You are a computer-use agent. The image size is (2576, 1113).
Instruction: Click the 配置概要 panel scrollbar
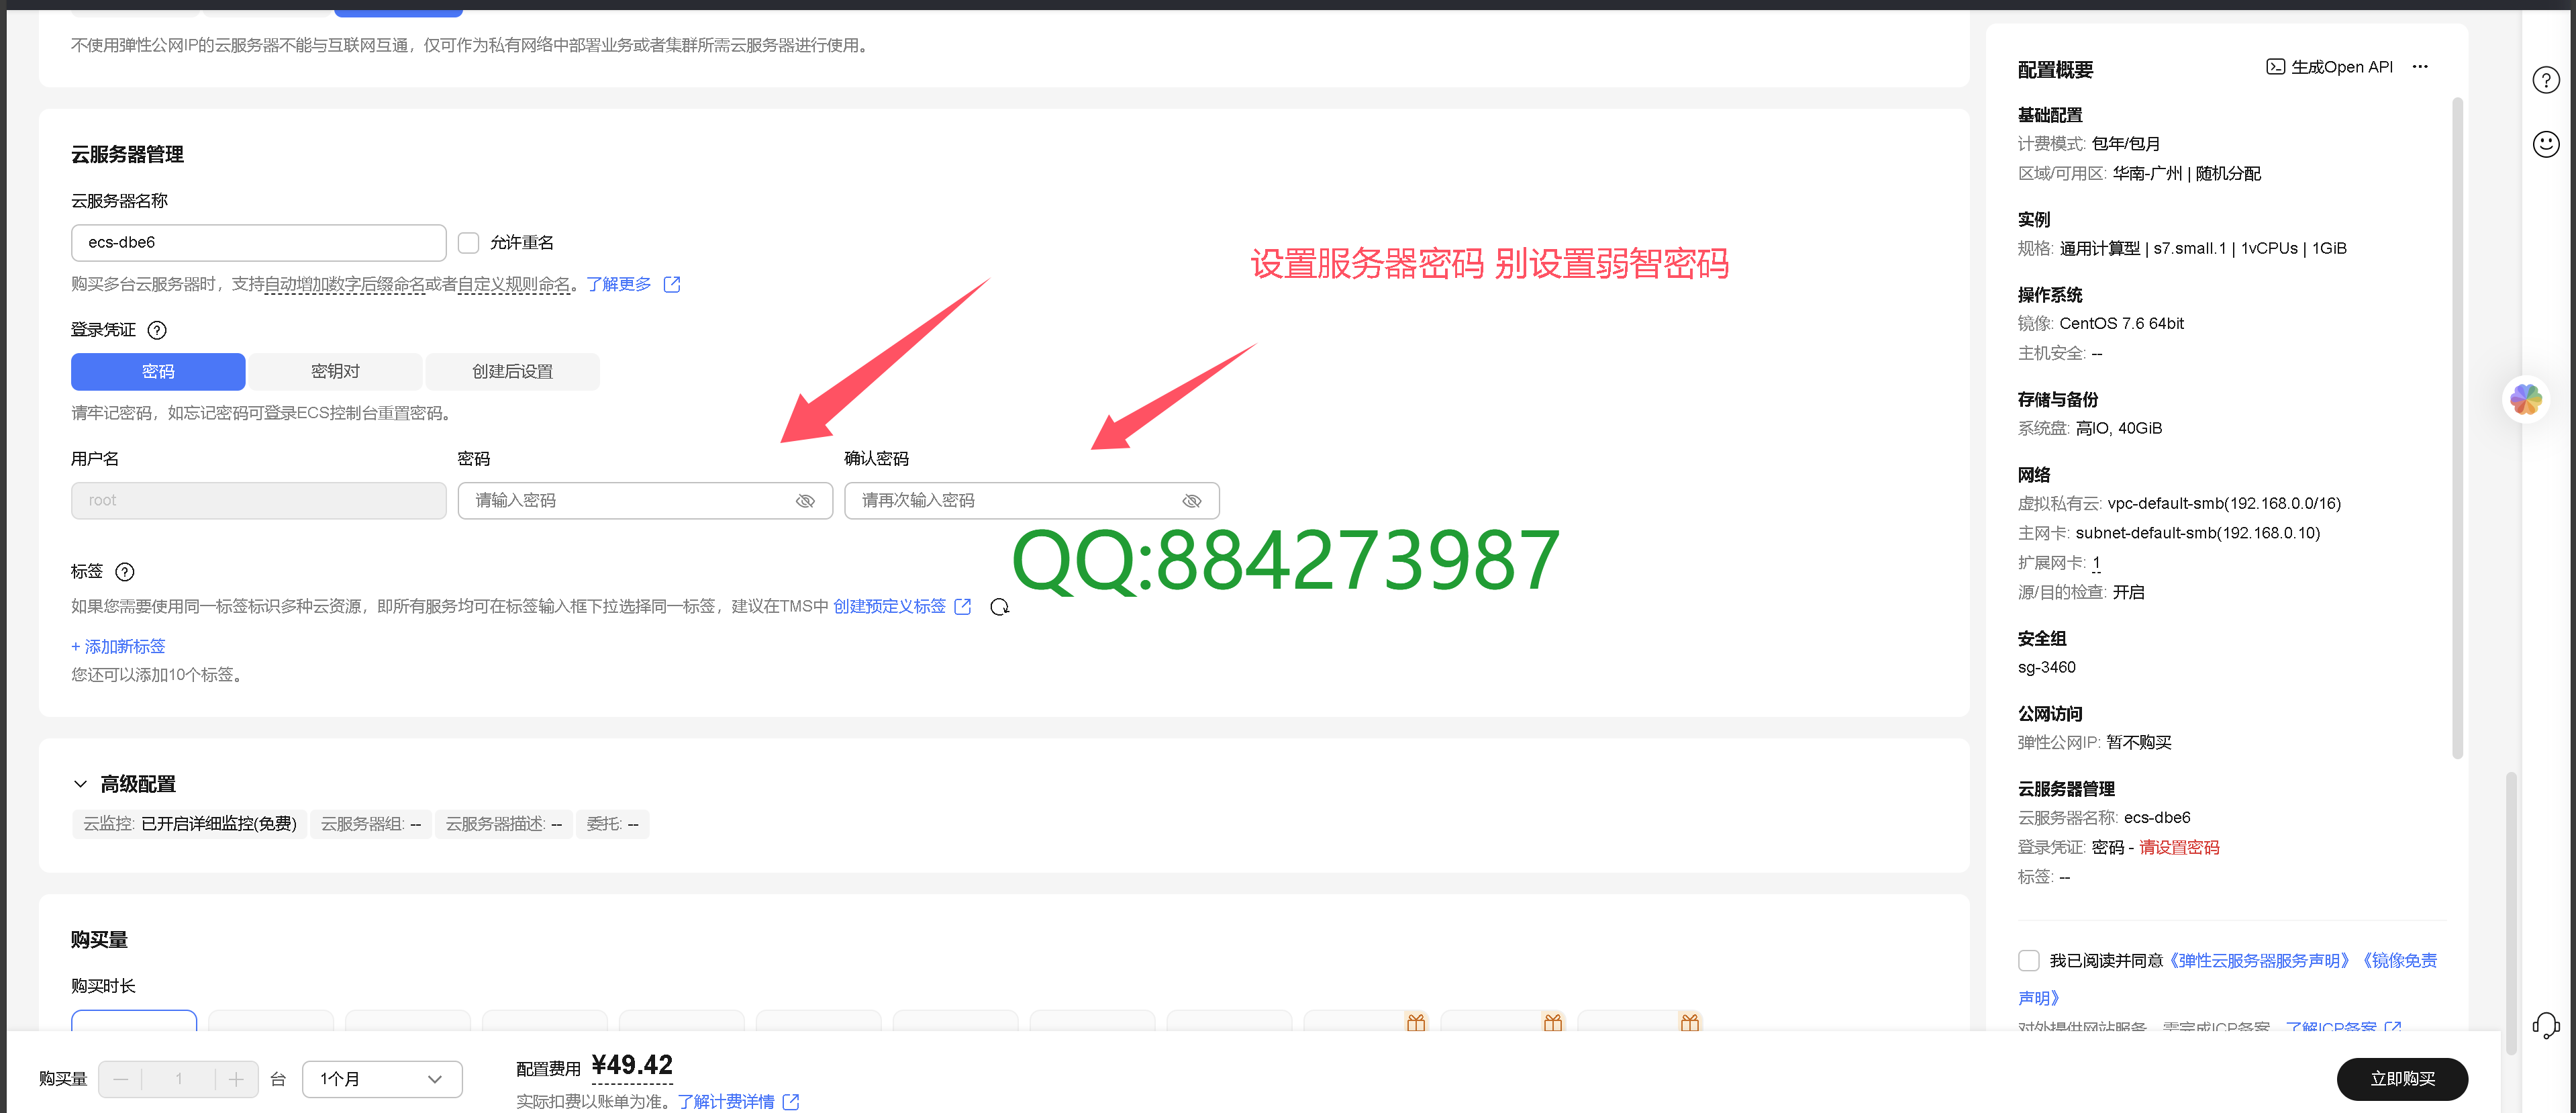coord(2457,428)
